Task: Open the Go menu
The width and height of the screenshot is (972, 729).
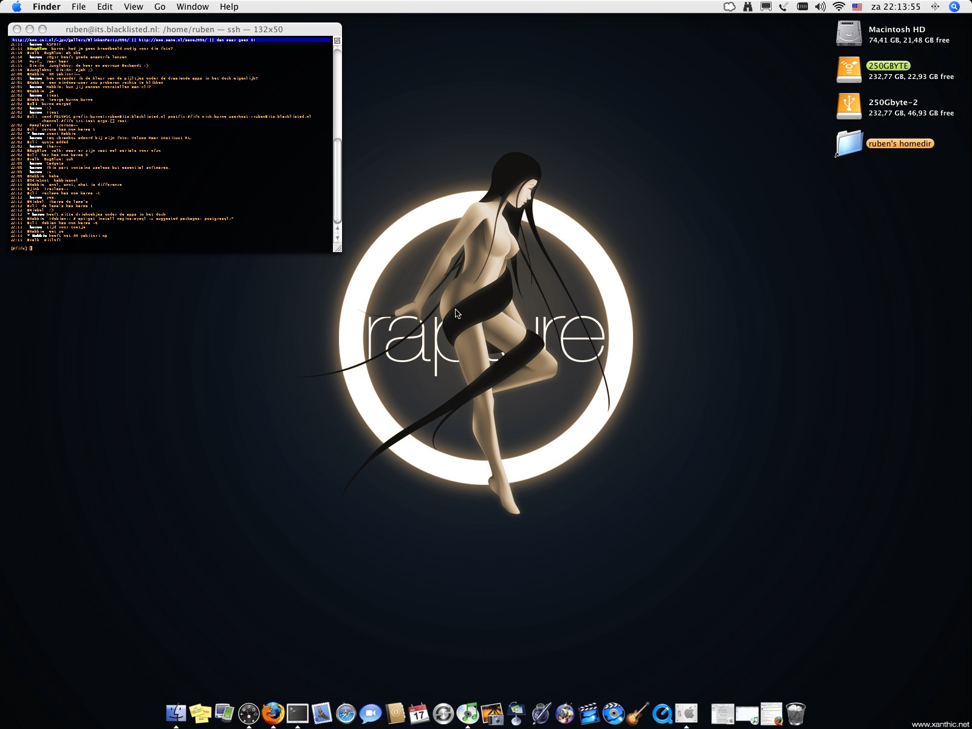Action: pos(160,7)
